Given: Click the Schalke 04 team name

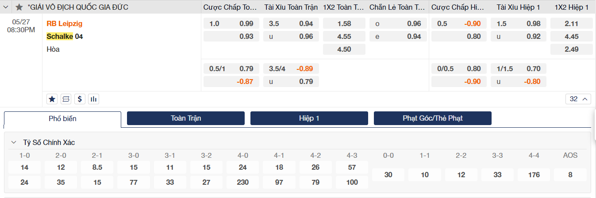Looking at the screenshot, I should [x=65, y=36].
